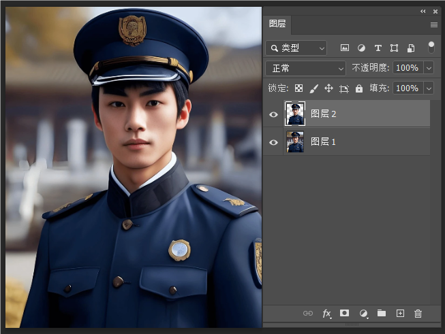Switch to the 图层 panel tab
445x334 pixels.
coord(277,24)
